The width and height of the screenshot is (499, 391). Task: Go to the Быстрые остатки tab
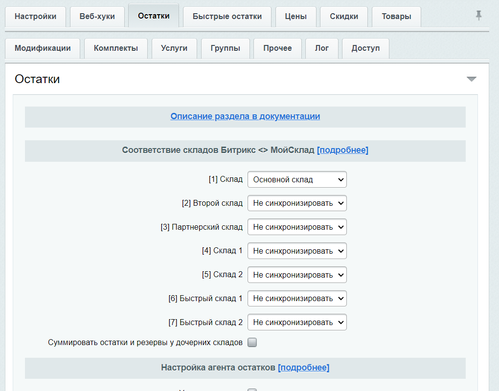coord(227,17)
